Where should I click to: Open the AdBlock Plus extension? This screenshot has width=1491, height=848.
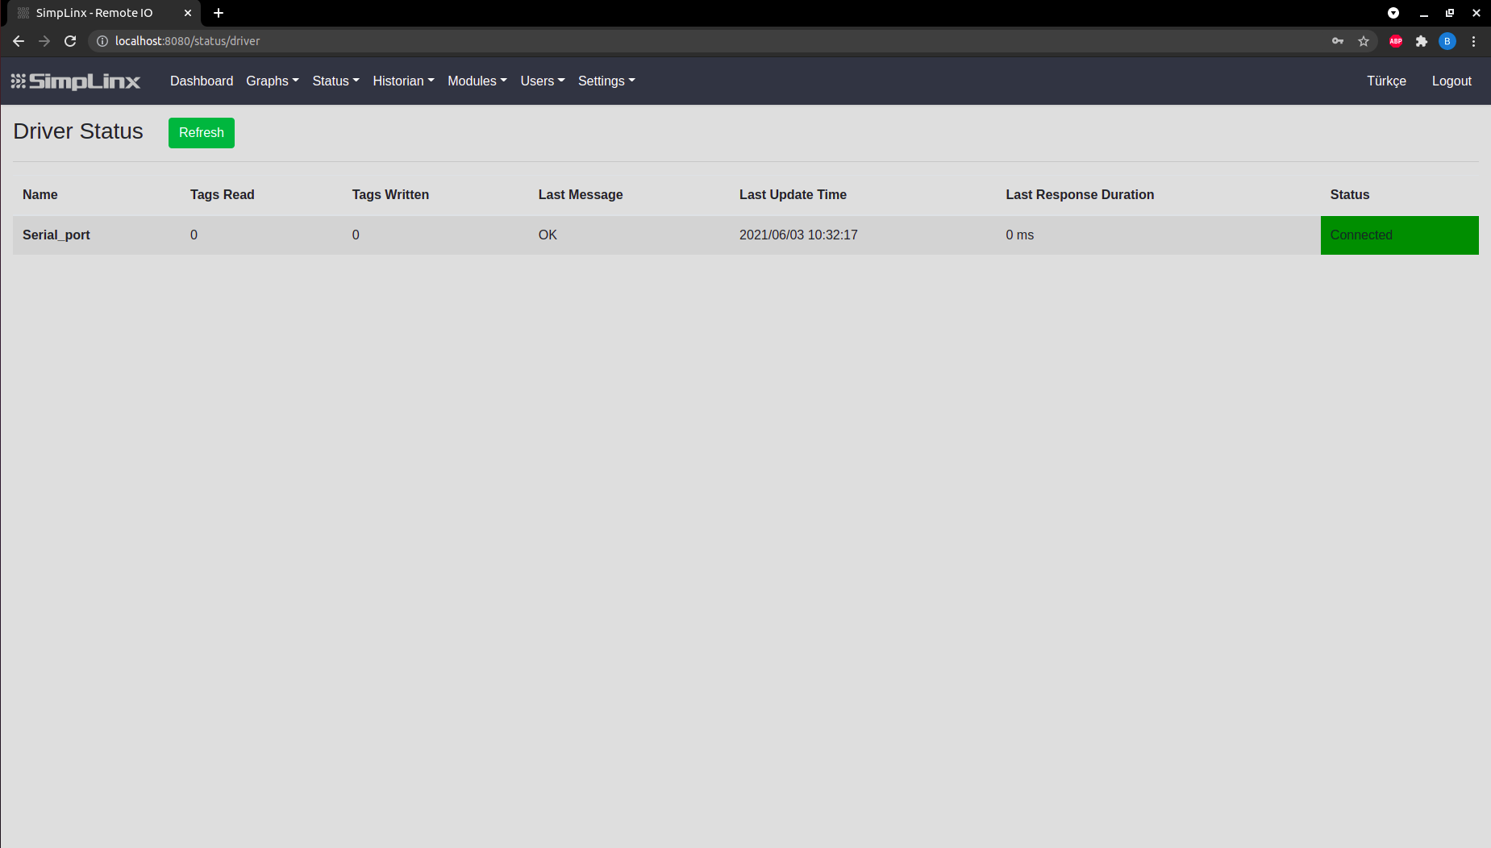[1396, 41]
